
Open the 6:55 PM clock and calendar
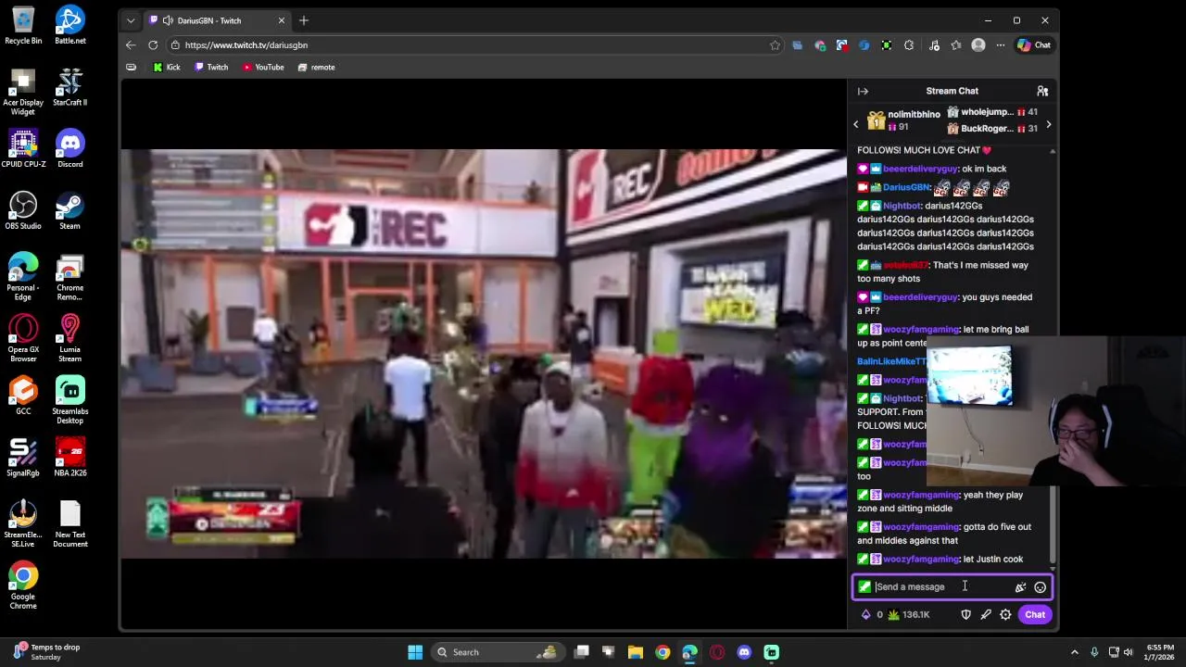coord(1160,652)
